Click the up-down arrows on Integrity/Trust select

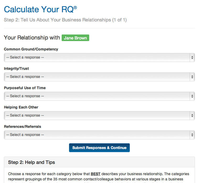pyautogui.click(x=192, y=77)
